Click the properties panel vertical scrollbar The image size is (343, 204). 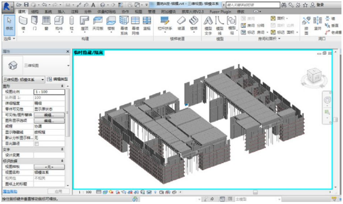(67, 113)
